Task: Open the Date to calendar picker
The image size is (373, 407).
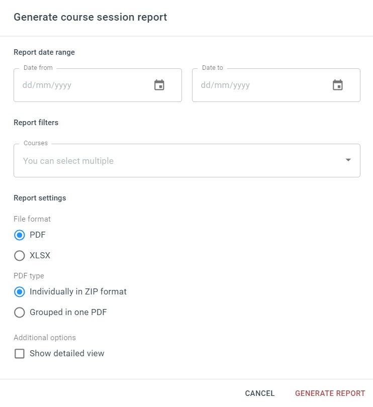Action: click(x=338, y=85)
